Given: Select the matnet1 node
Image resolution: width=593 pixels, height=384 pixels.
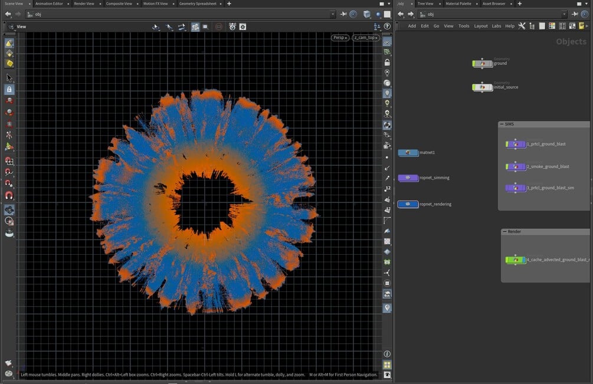Looking at the screenshot, I should point(408,153).
